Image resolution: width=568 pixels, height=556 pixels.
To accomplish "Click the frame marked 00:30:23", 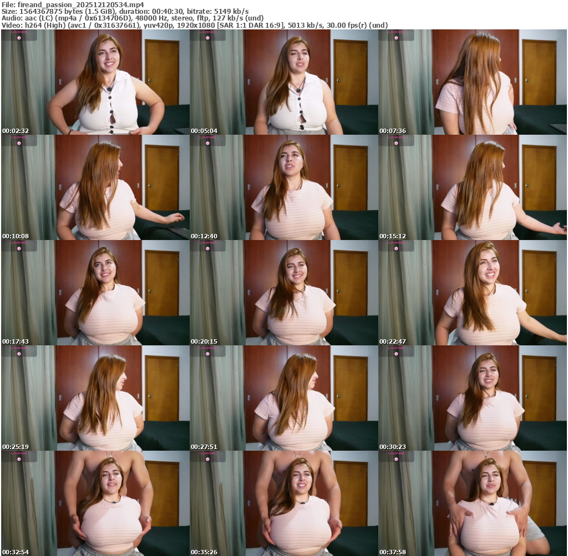I will click(x=473, y=398).
